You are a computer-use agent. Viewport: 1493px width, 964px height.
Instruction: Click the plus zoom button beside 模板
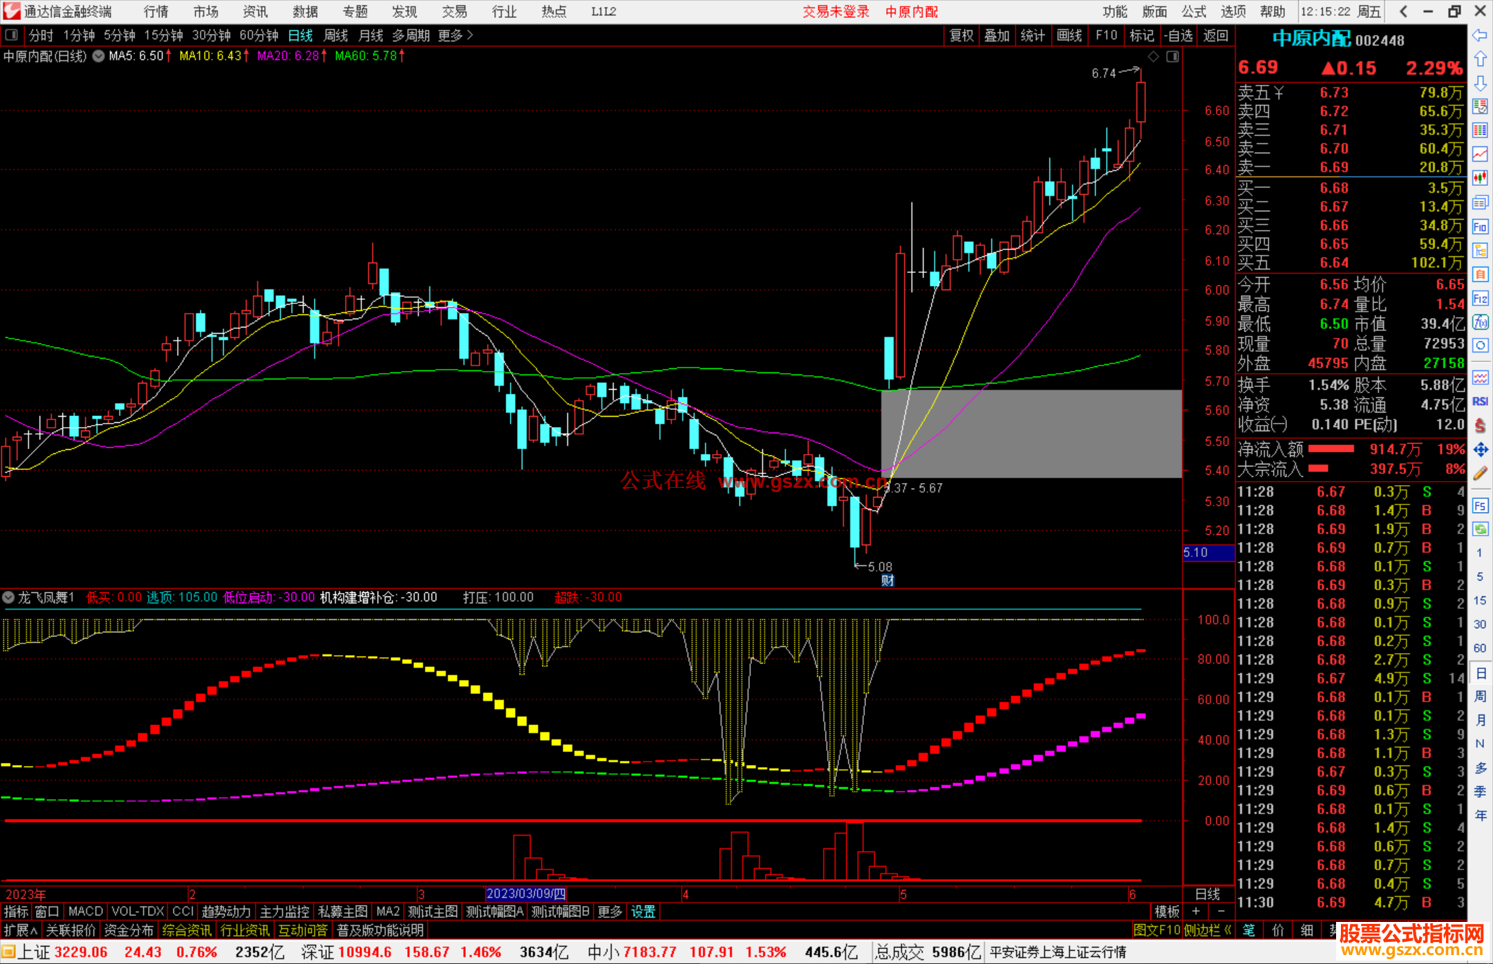point(1196,911)
